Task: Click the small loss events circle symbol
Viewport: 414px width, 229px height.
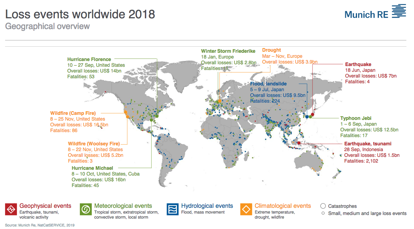Action: pyautogui.click(x=323, y=213)
